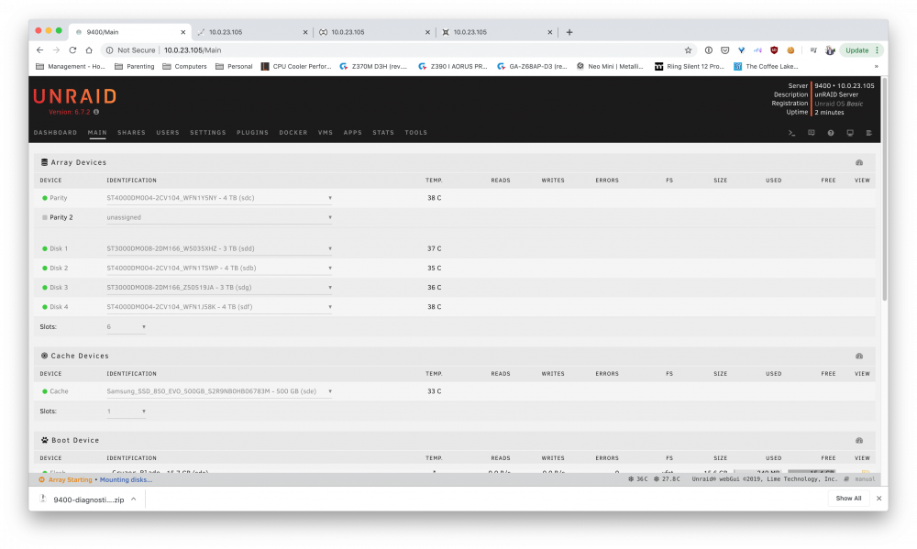Viewport: 917px width, 549px height.
Task: Reload the page in Chrome
Action: 72,50
